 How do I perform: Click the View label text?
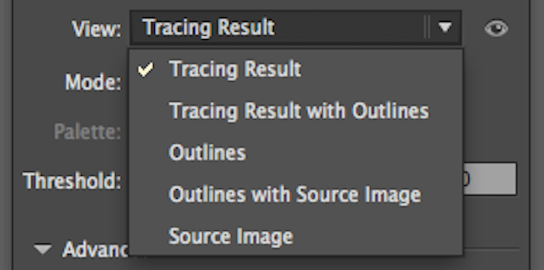[x=97, y=28]
